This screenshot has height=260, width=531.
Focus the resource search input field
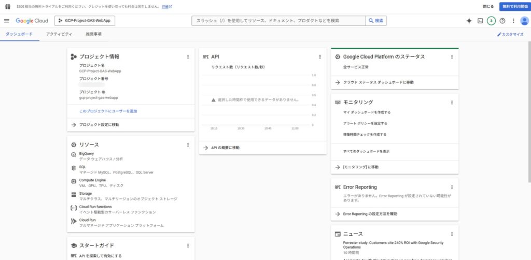point(278,21)
